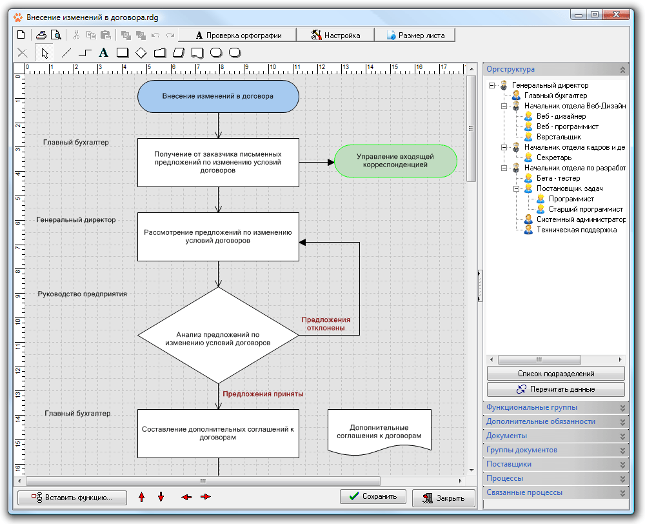Select the rectangle shape tool
The image size is (645, 524).
(x=122, y=53)
